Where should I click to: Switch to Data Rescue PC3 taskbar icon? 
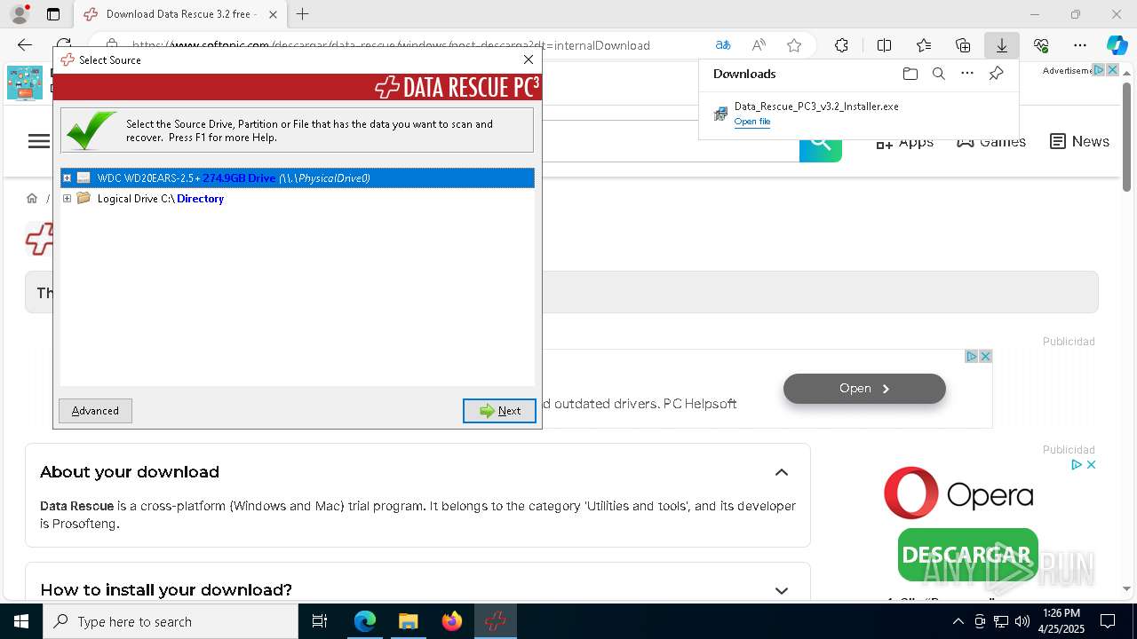tap(495, 621)
